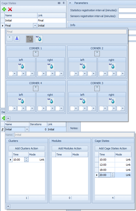Image resolution: width=136 pixels, height=211 pixels.
Task: Toggle the Corner 1 square button
Action: (36, 54)
